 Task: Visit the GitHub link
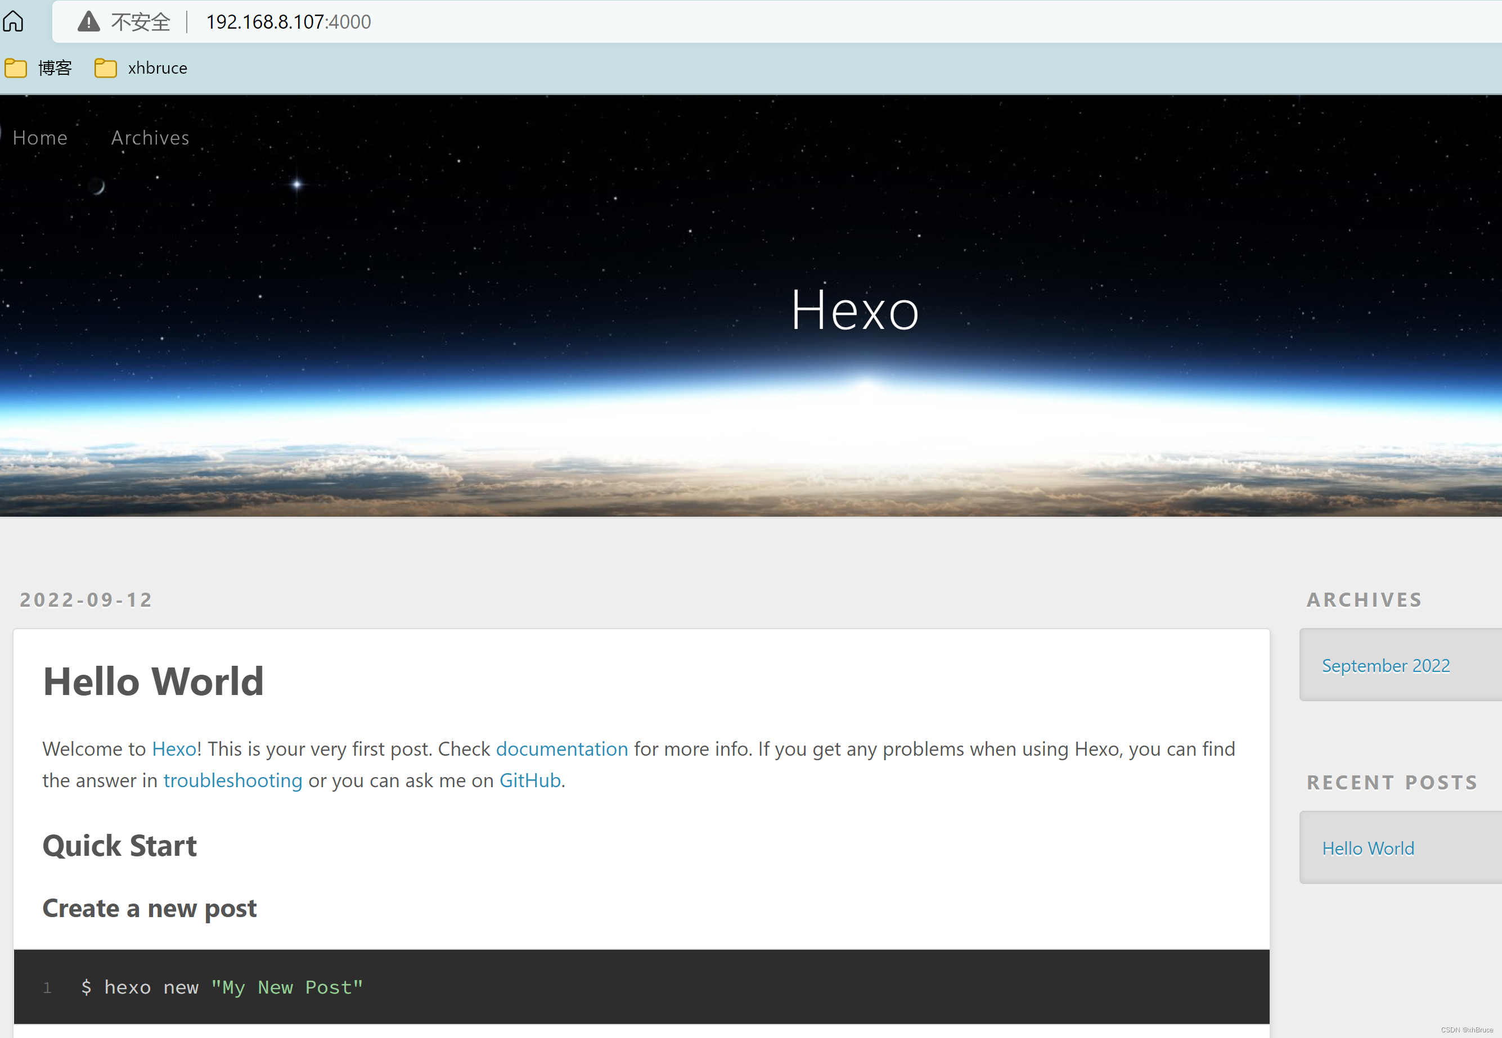[529, 780]
